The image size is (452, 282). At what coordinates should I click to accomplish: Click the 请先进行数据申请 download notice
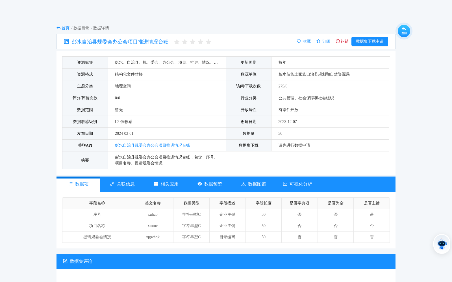[x=294, y=146]
